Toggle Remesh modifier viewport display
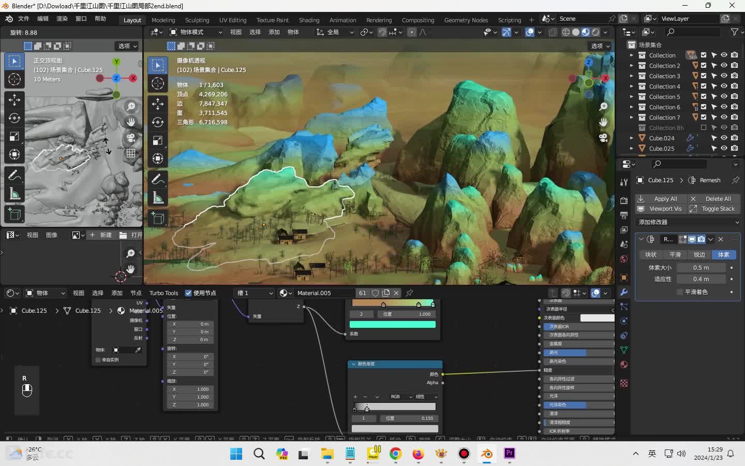Viewport: 745px width, 466px height. 692,239
